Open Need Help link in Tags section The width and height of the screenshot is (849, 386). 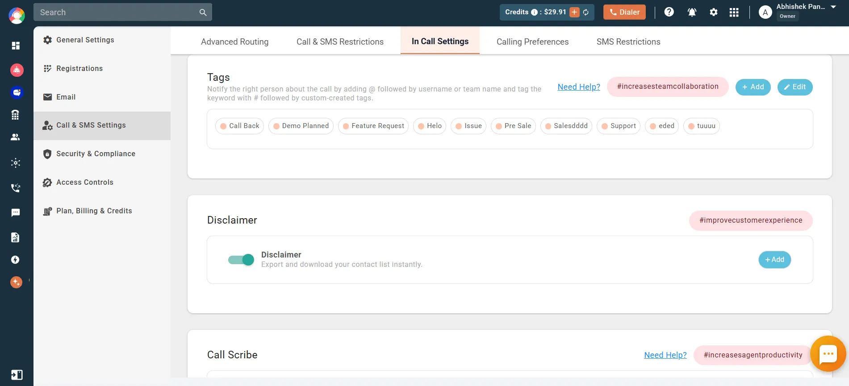point(579,87)
